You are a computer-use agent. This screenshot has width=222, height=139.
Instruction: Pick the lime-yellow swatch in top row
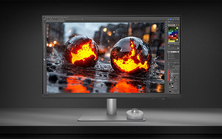point(177,28)
